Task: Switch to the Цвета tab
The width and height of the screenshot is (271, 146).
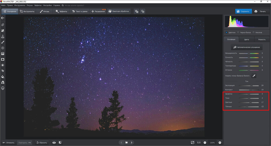Action: (x=246, y=39)
